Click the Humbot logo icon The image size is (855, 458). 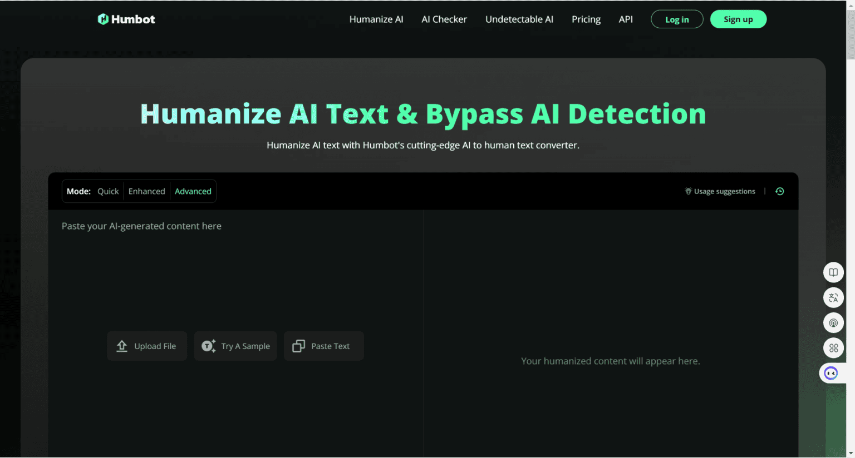point(103,18)
